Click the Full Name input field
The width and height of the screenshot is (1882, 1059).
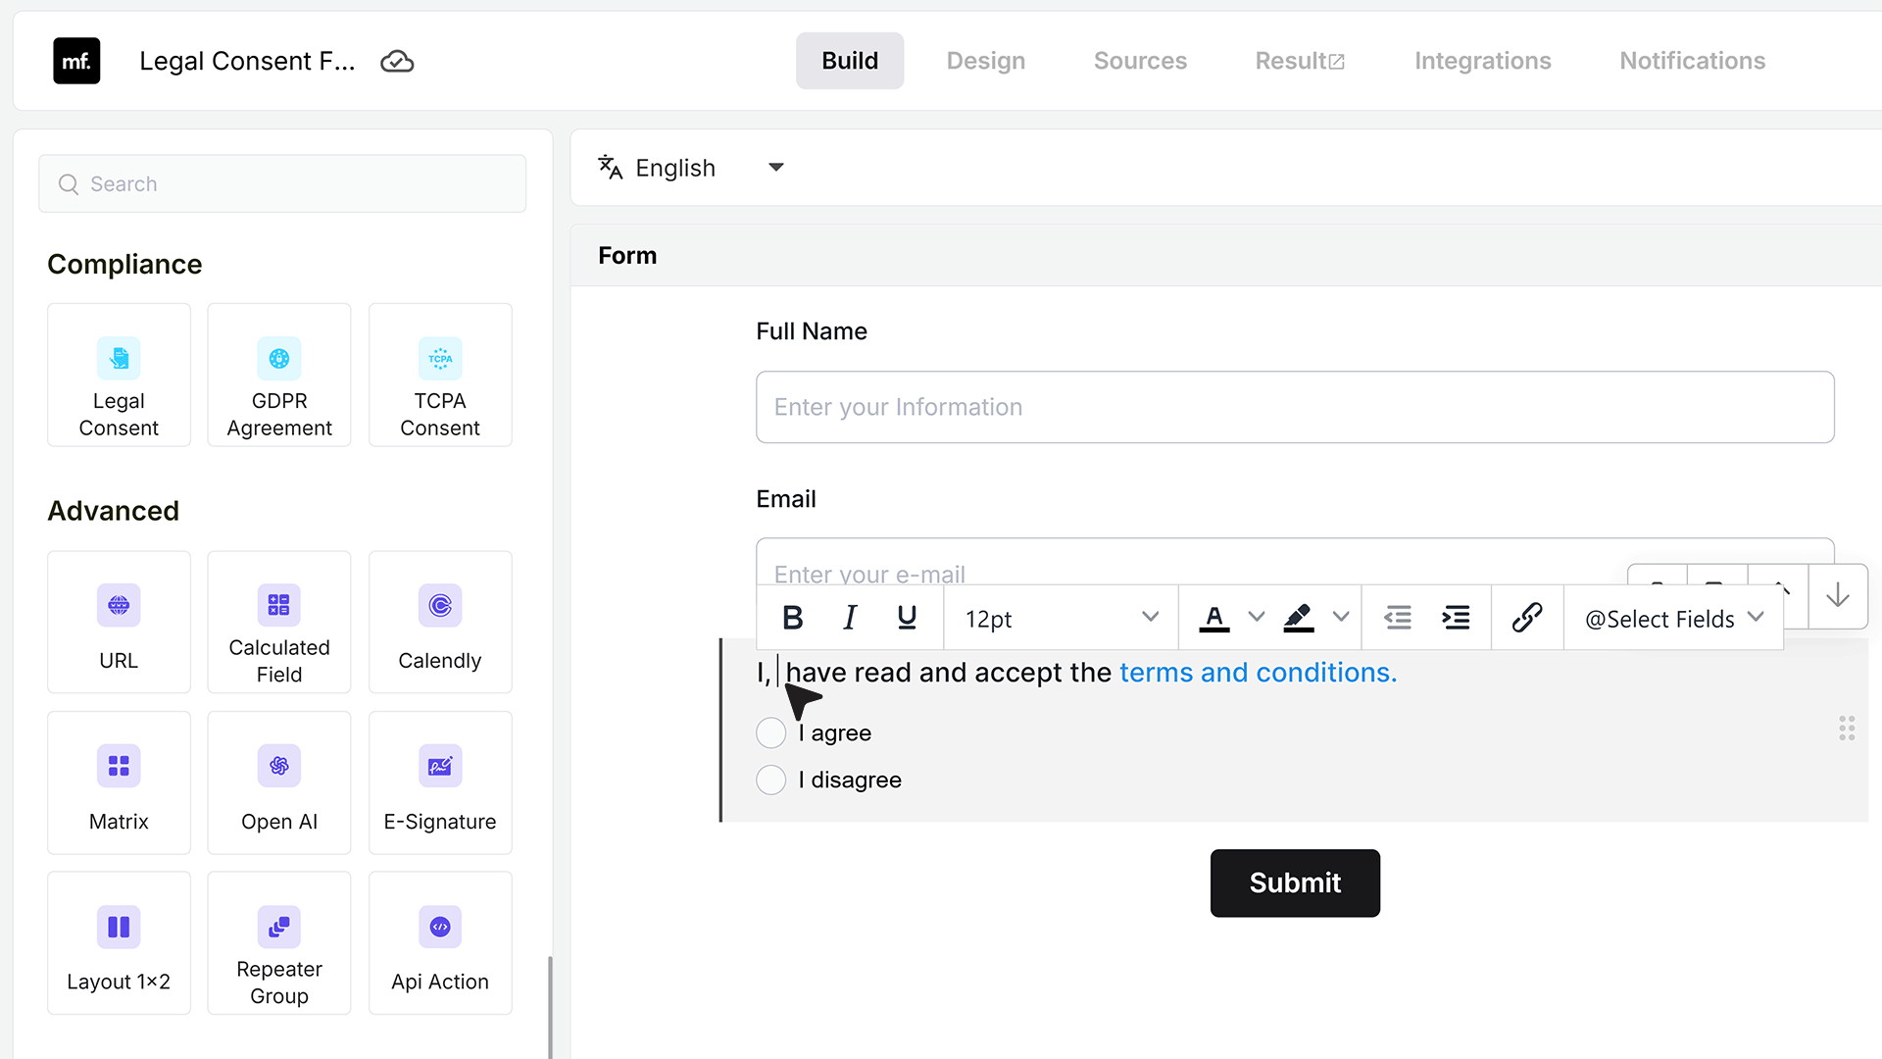tap(1295, 407)
